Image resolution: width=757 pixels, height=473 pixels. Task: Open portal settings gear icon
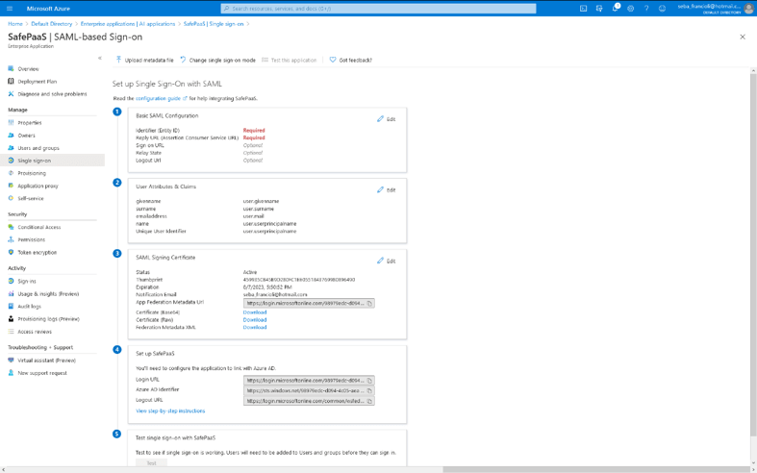[x=630, y=9]
